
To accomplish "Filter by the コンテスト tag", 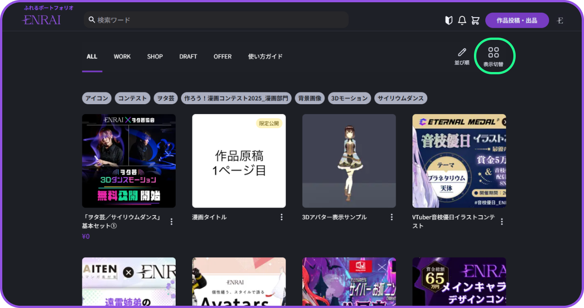I will pyautogui.click(x=133, y=98).
